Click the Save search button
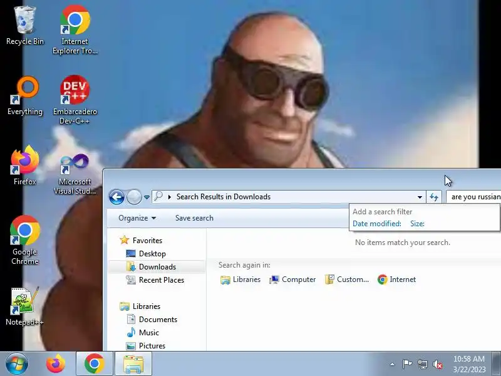The height and width of the screenshot is (376, 501). click(194, 218)
